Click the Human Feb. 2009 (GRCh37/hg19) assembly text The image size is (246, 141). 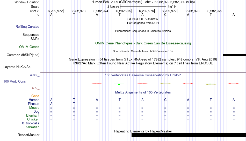tap(117, 2)
